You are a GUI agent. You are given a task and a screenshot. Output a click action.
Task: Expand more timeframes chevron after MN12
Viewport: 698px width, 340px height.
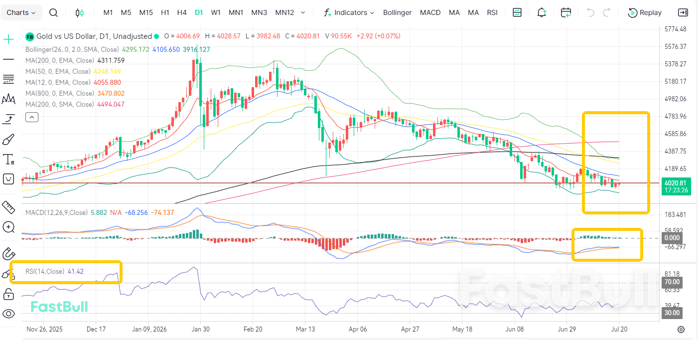coord(302,12)
